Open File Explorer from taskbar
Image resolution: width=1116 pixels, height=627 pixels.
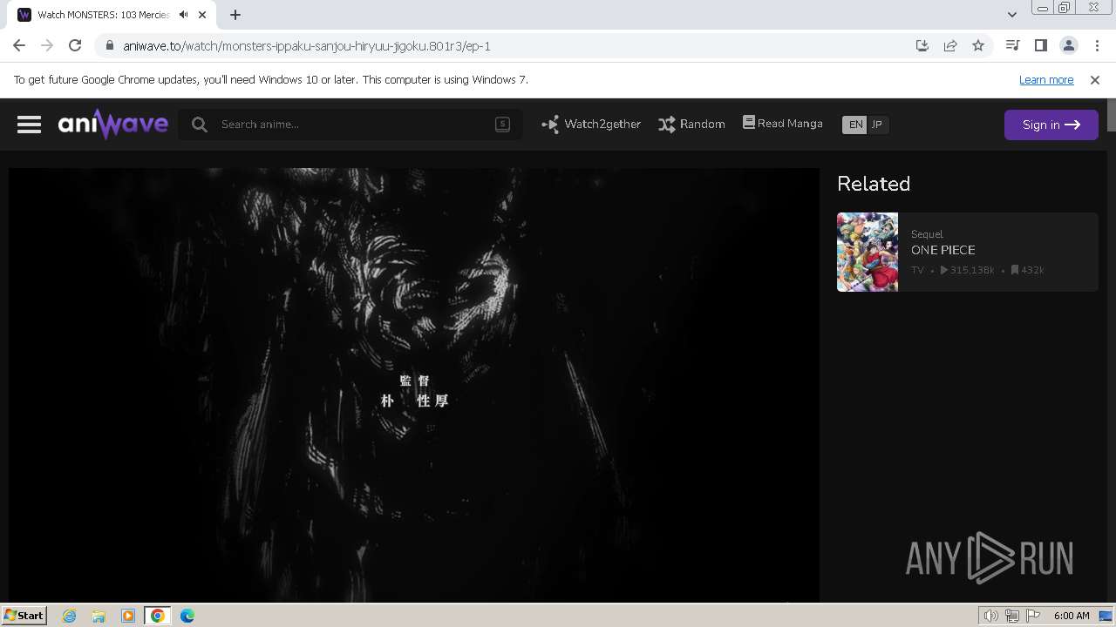click(99, 616)
